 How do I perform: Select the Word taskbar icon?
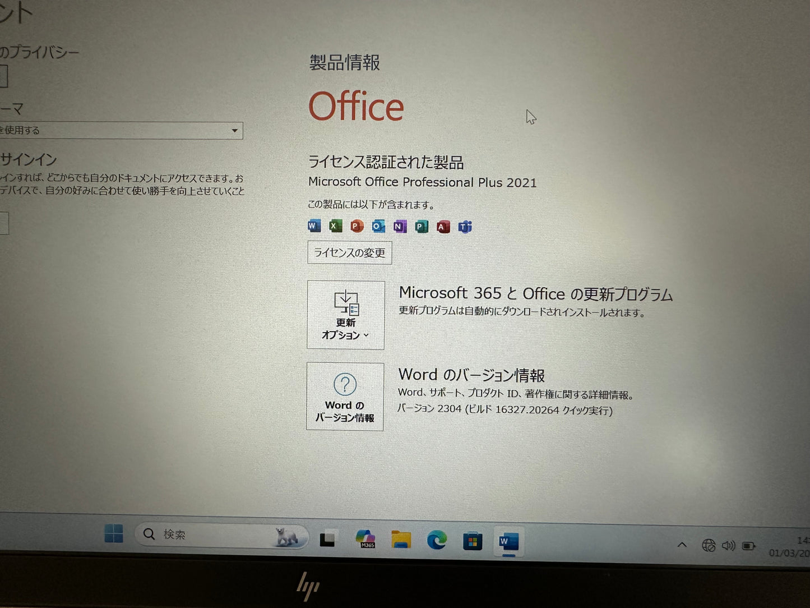(509, 542)
